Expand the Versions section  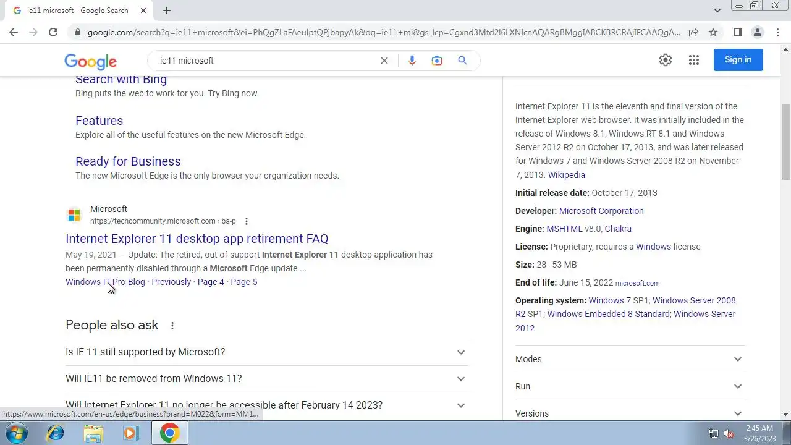click(x=630, y=413)
